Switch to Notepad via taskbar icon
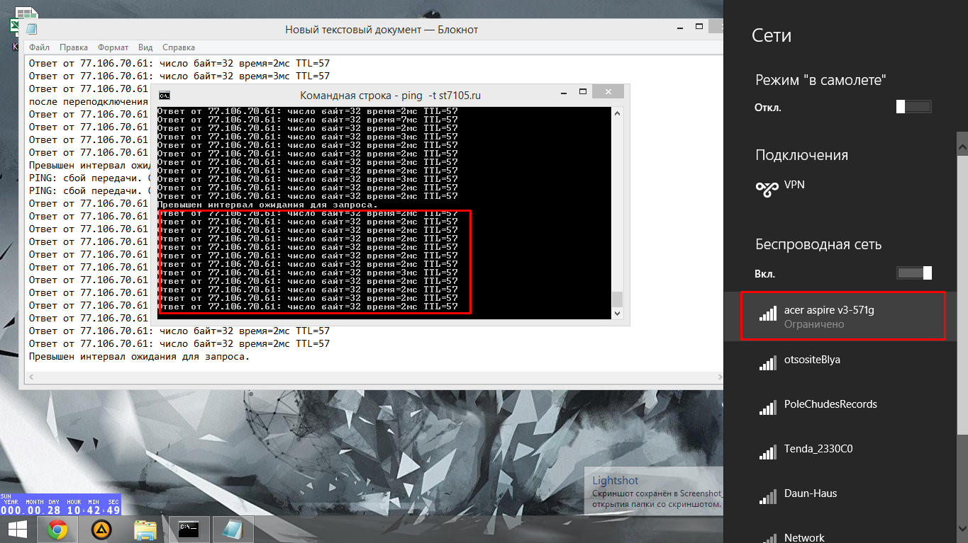 pyautogui.click(x=233, y=529)
